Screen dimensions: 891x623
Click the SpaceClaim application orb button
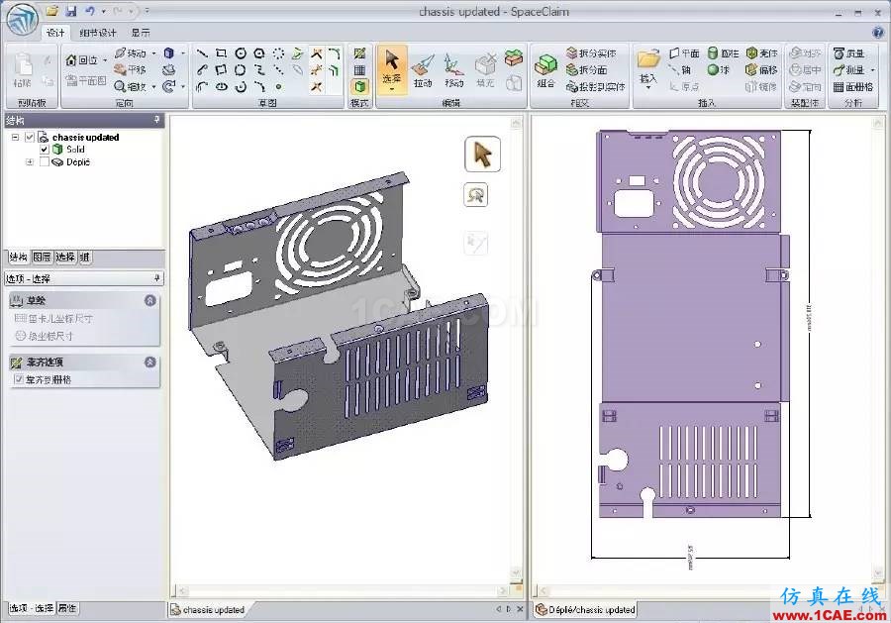[x=20, y=20]
